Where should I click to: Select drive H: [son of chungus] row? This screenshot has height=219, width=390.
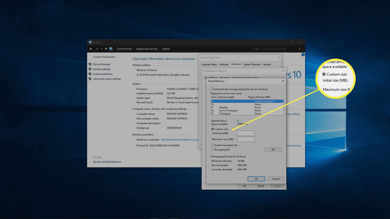247,111
